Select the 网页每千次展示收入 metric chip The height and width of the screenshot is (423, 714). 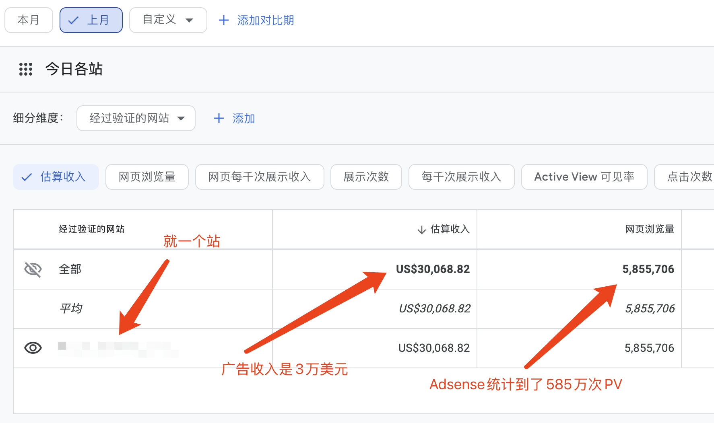tap(260, 177)
